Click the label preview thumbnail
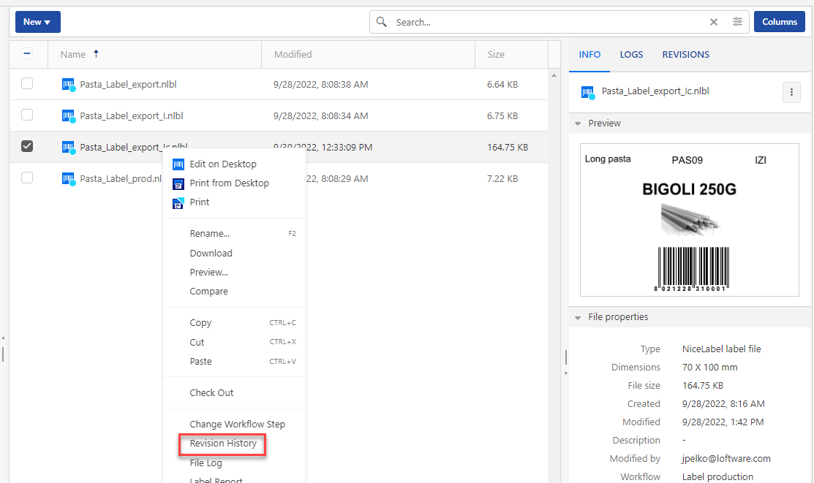814x483 pixels. click(689, 219)
